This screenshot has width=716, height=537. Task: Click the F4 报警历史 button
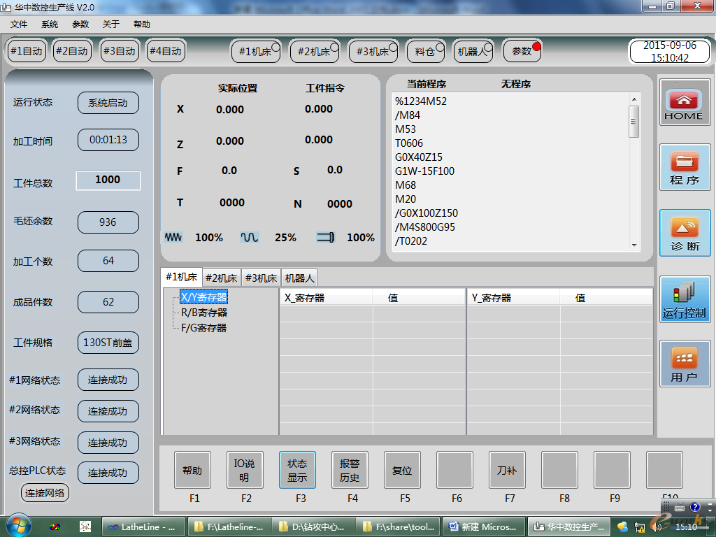[350, 471]
